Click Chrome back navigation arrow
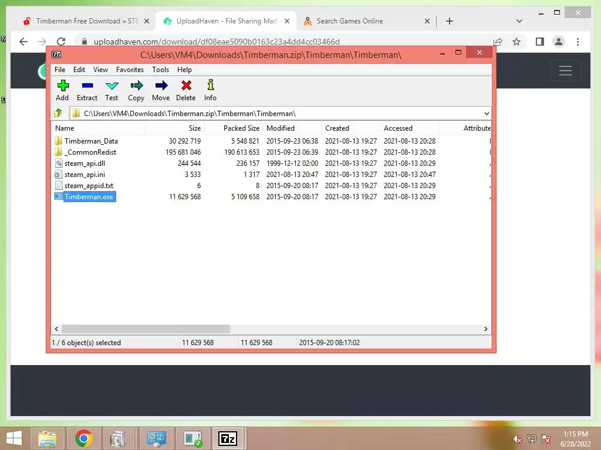601x450 pixels. [x=23, y=42]
